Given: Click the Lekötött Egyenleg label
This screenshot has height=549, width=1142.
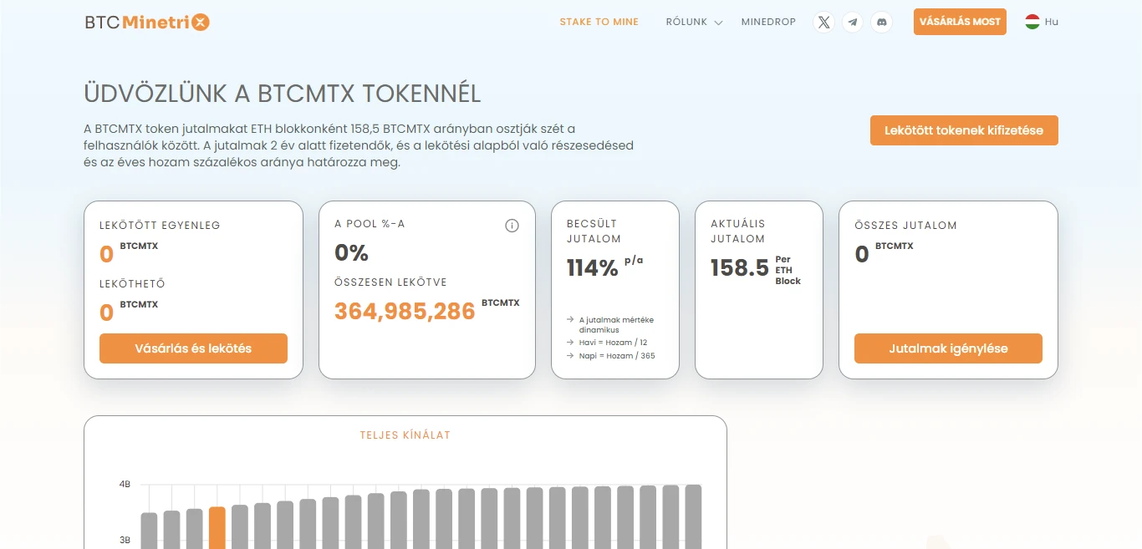Looking at the screenshot, I should [x=160, y=226].
